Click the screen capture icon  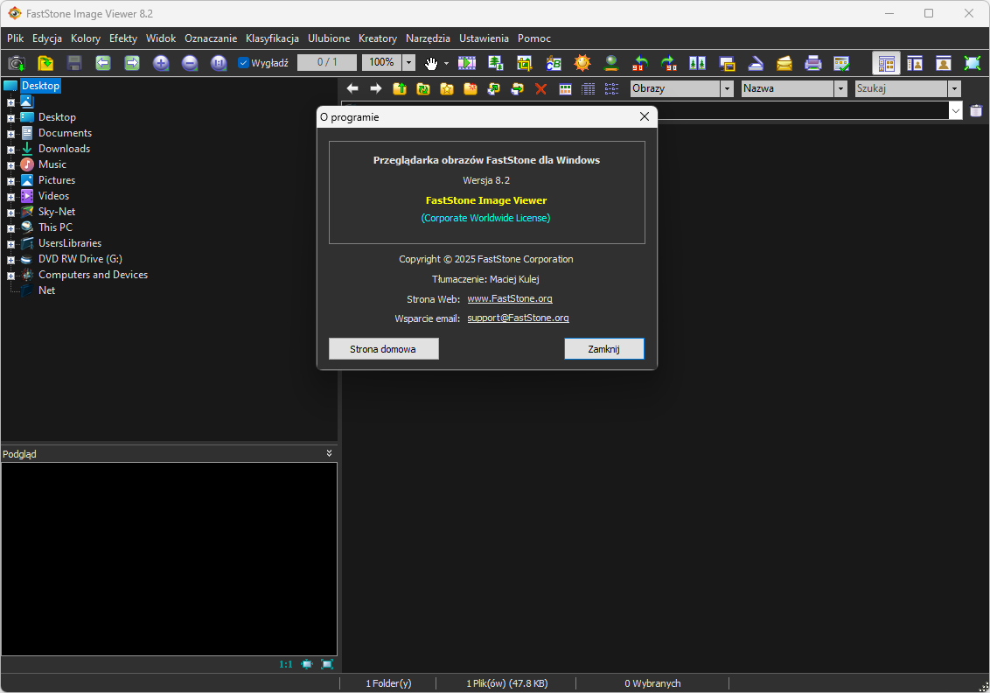click(727, 62)
